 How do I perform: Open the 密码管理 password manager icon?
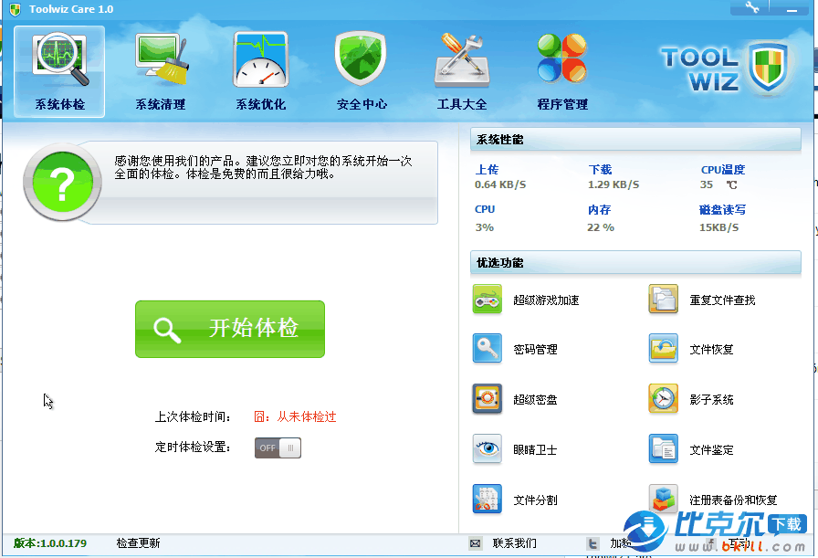click(488, 349)
